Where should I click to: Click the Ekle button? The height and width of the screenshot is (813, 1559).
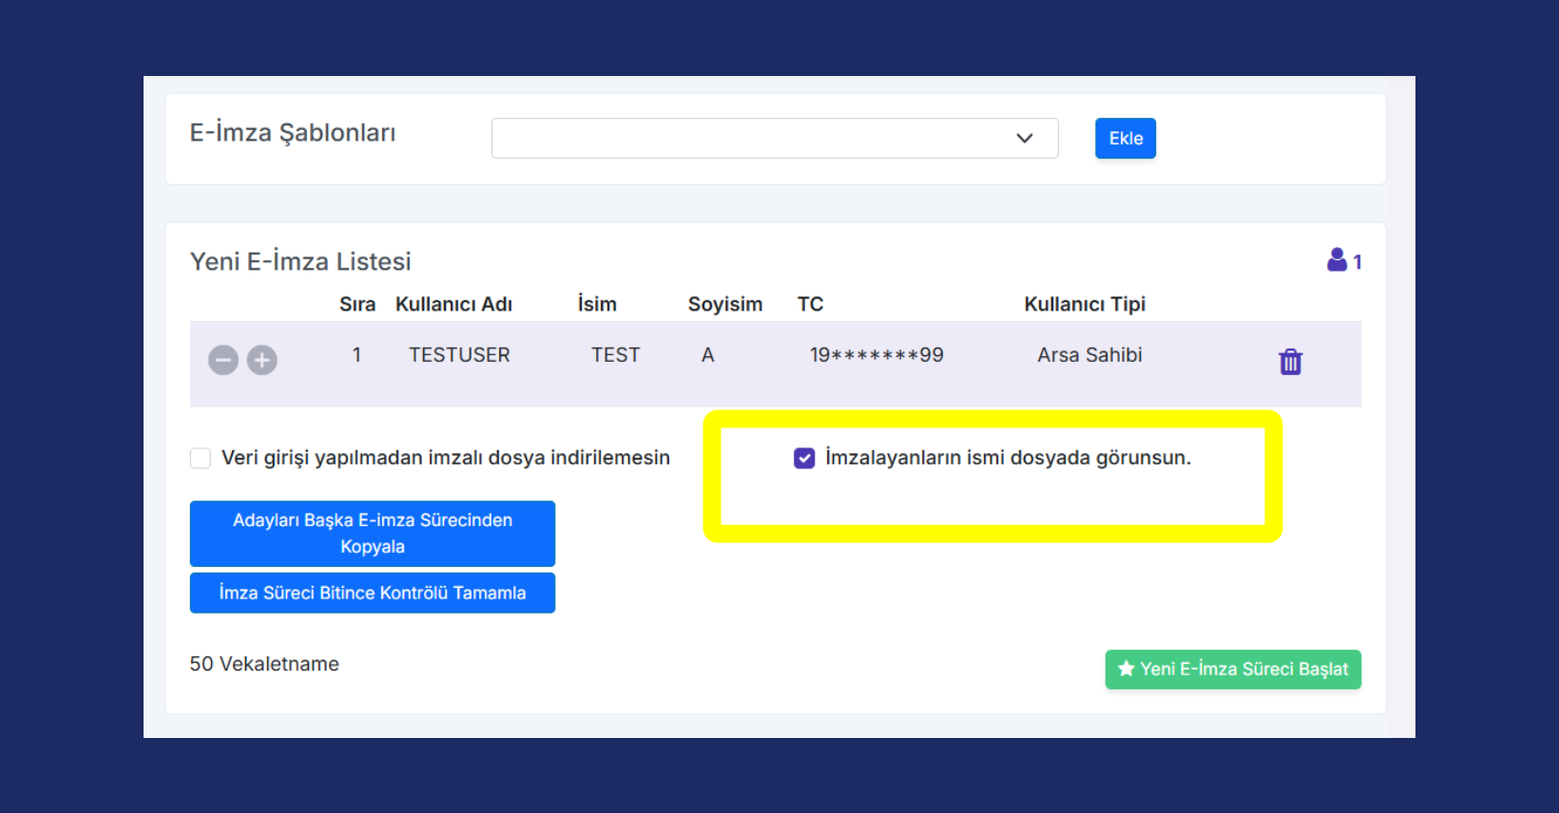coord(1126,139)
